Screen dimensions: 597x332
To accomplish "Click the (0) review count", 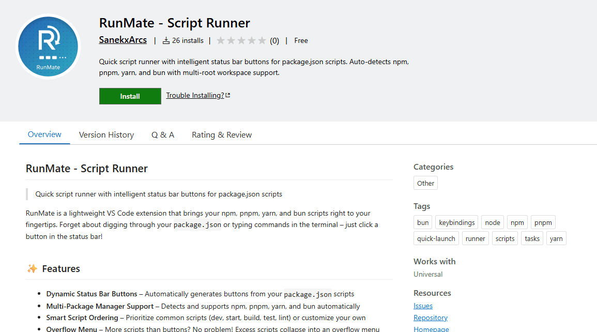I will pyautogui.click(x=274, y=41).
